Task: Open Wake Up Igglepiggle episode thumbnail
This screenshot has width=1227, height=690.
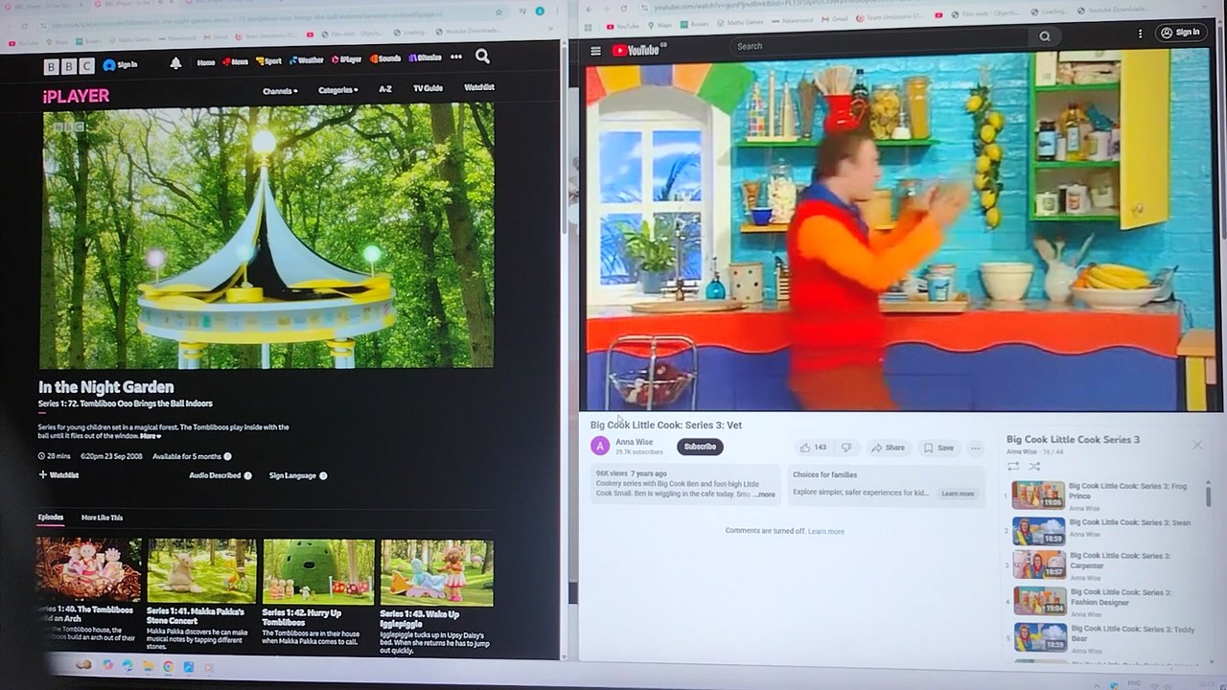Action: click(x=436, y=573)
